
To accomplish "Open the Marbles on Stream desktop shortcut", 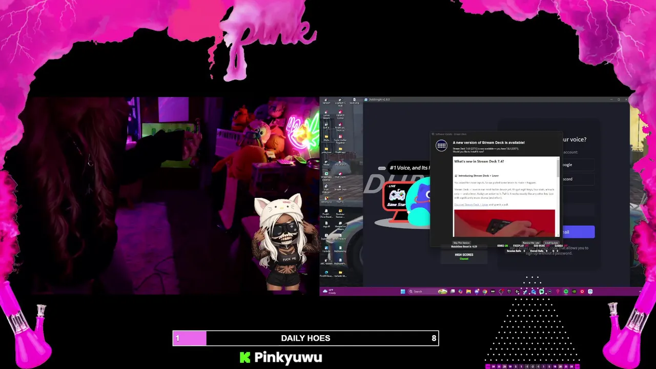I will (340, 227).
